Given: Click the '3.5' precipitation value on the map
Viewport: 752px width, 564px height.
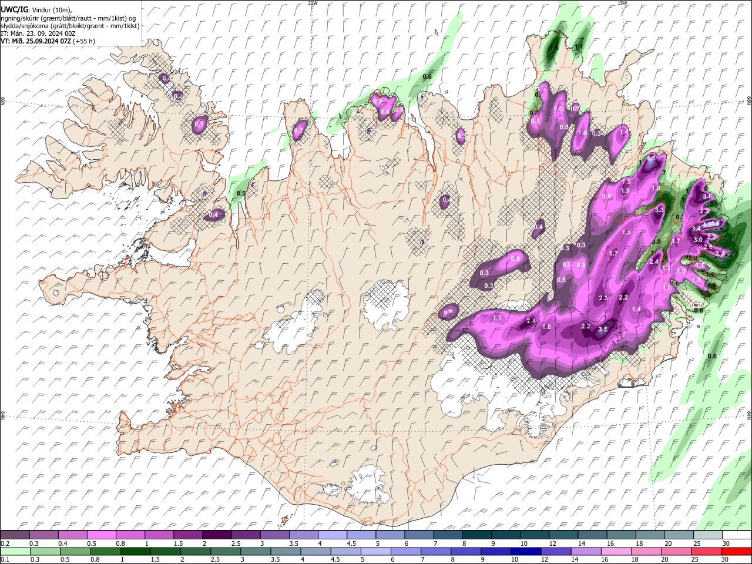Looking at the screenshot, I should [x=602, y=330].
